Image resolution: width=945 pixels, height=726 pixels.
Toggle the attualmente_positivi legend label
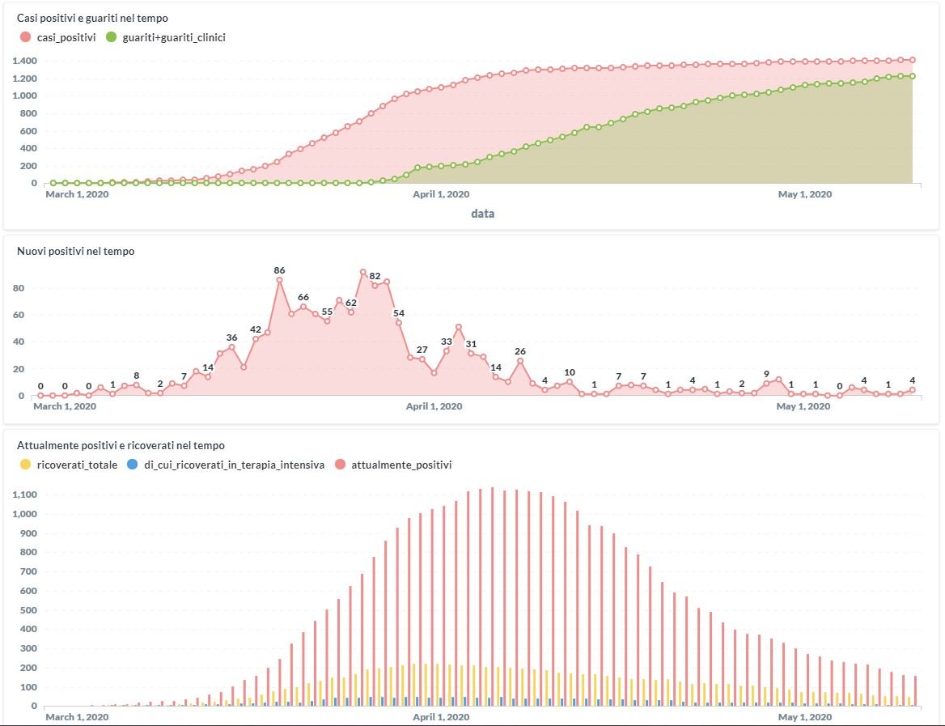tap(401, 465)
